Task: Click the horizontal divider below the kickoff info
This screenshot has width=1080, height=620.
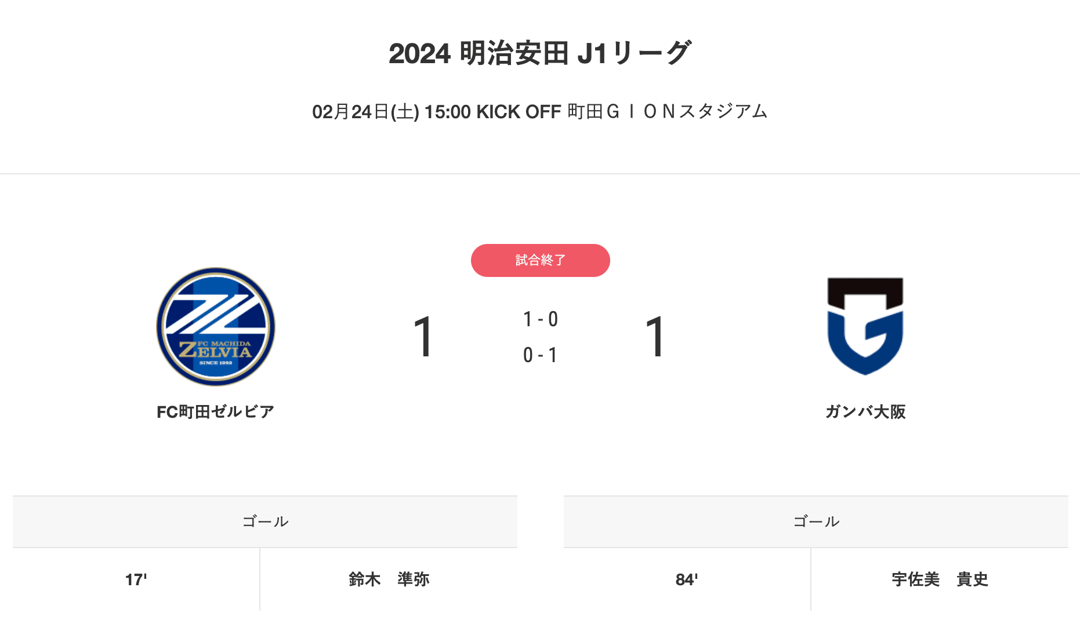Action: [539, 174]
